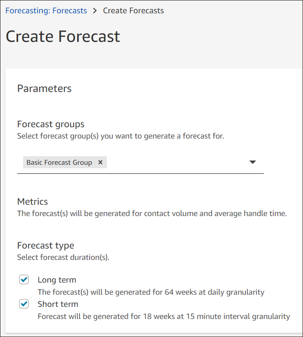Follow the Forecasting: Forecasts breadcrumb link
303x337 pixels.
(x=46, y=11)
